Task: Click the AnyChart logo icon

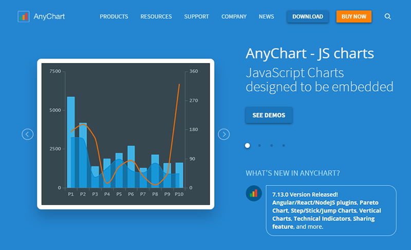Action: point(24,16)
